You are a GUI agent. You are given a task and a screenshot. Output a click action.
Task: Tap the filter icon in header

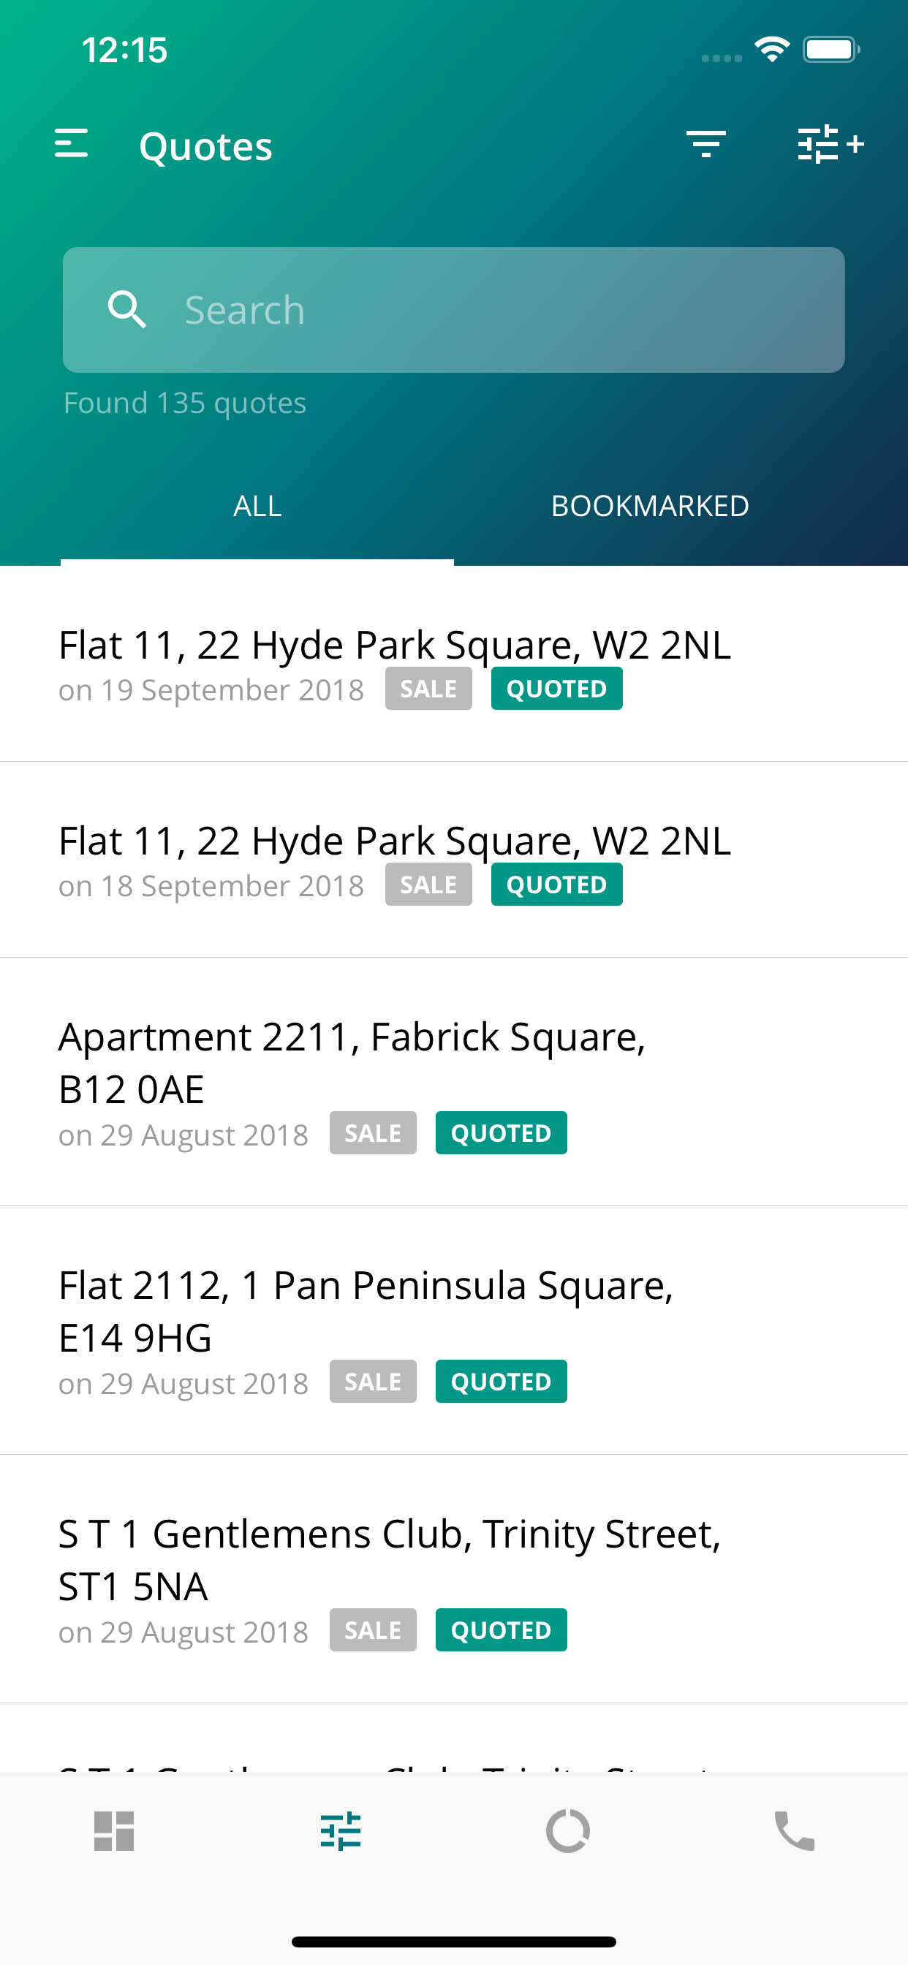[705, 144]
